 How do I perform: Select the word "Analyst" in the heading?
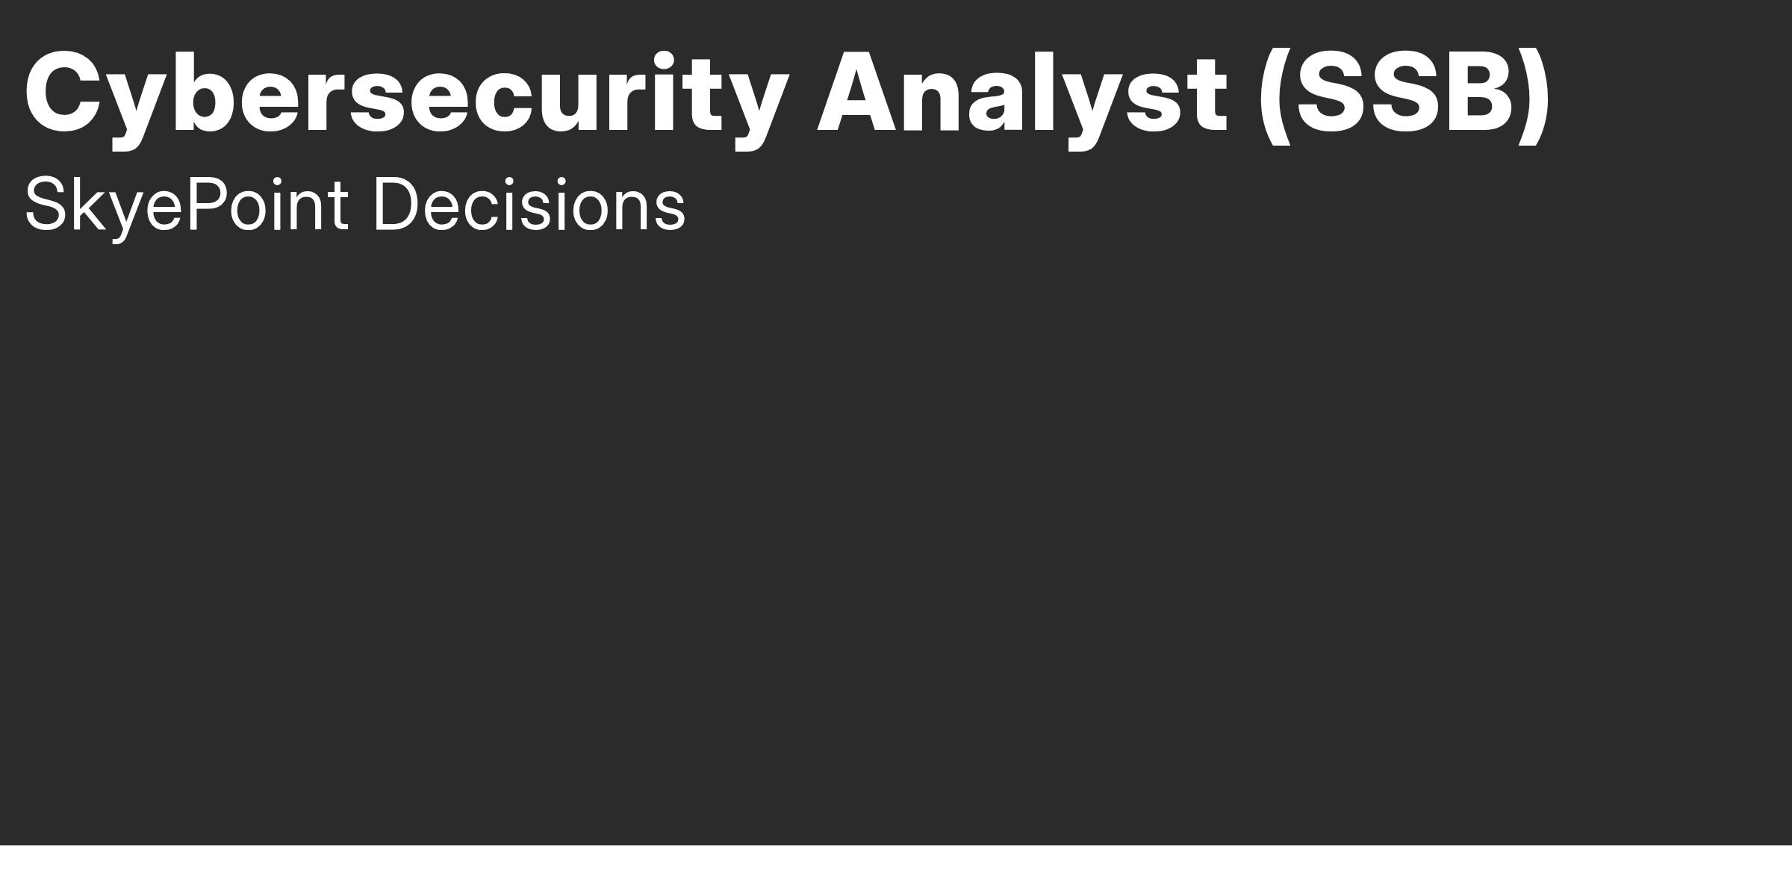[1021, 93]
